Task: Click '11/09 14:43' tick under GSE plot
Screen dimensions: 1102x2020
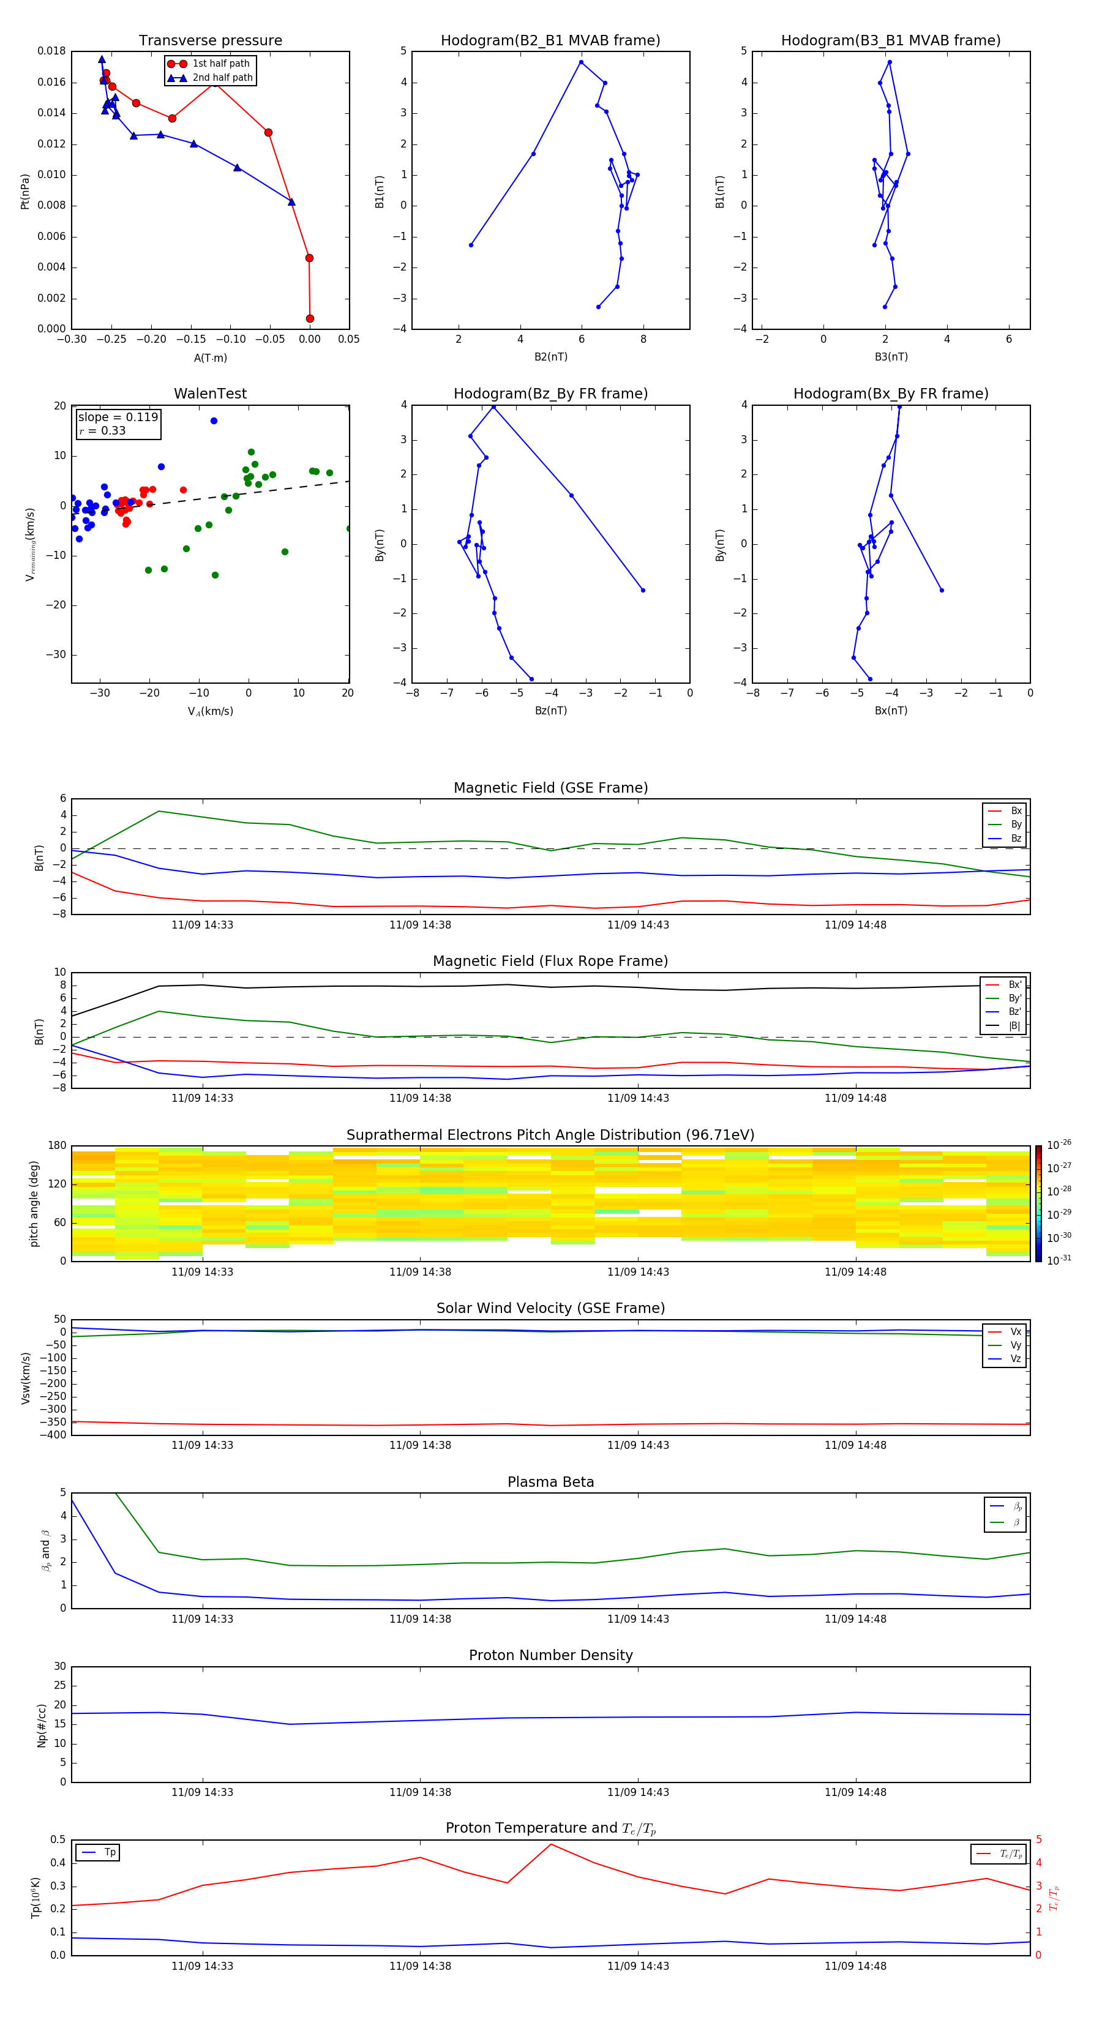Action: 639,926
